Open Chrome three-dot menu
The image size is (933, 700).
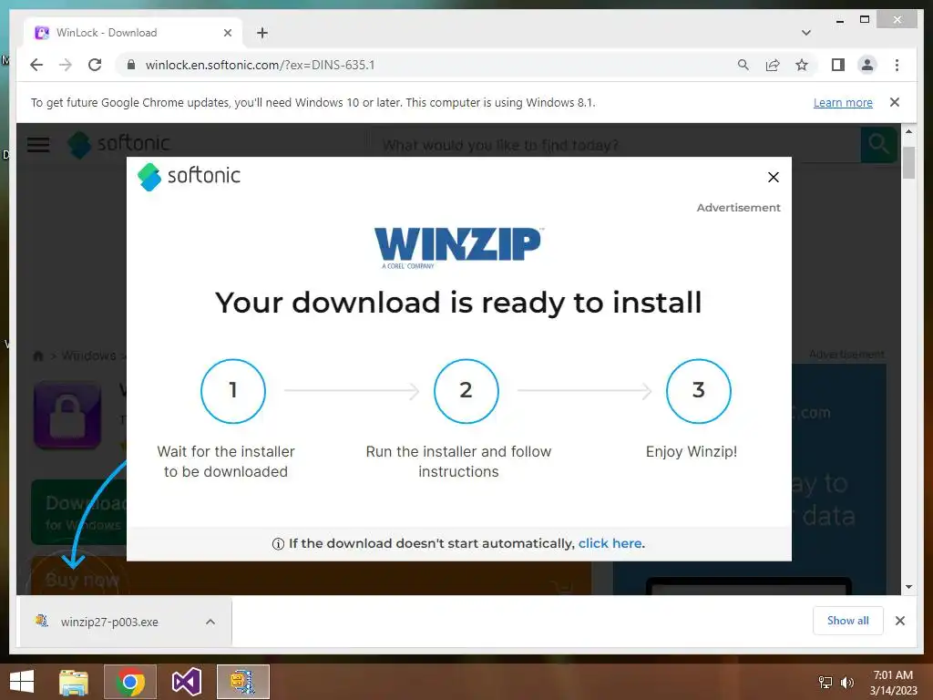click(897, 65)
